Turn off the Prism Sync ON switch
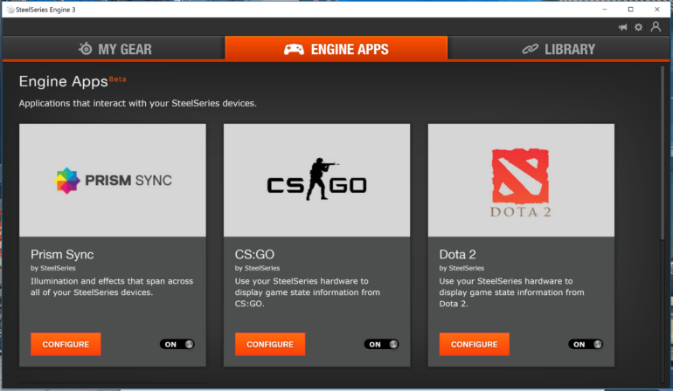The image size is (673, 391). pyautogui.click(x=177, y=344)
